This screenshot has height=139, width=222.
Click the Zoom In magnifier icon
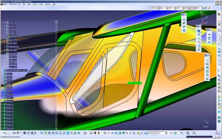56,133
